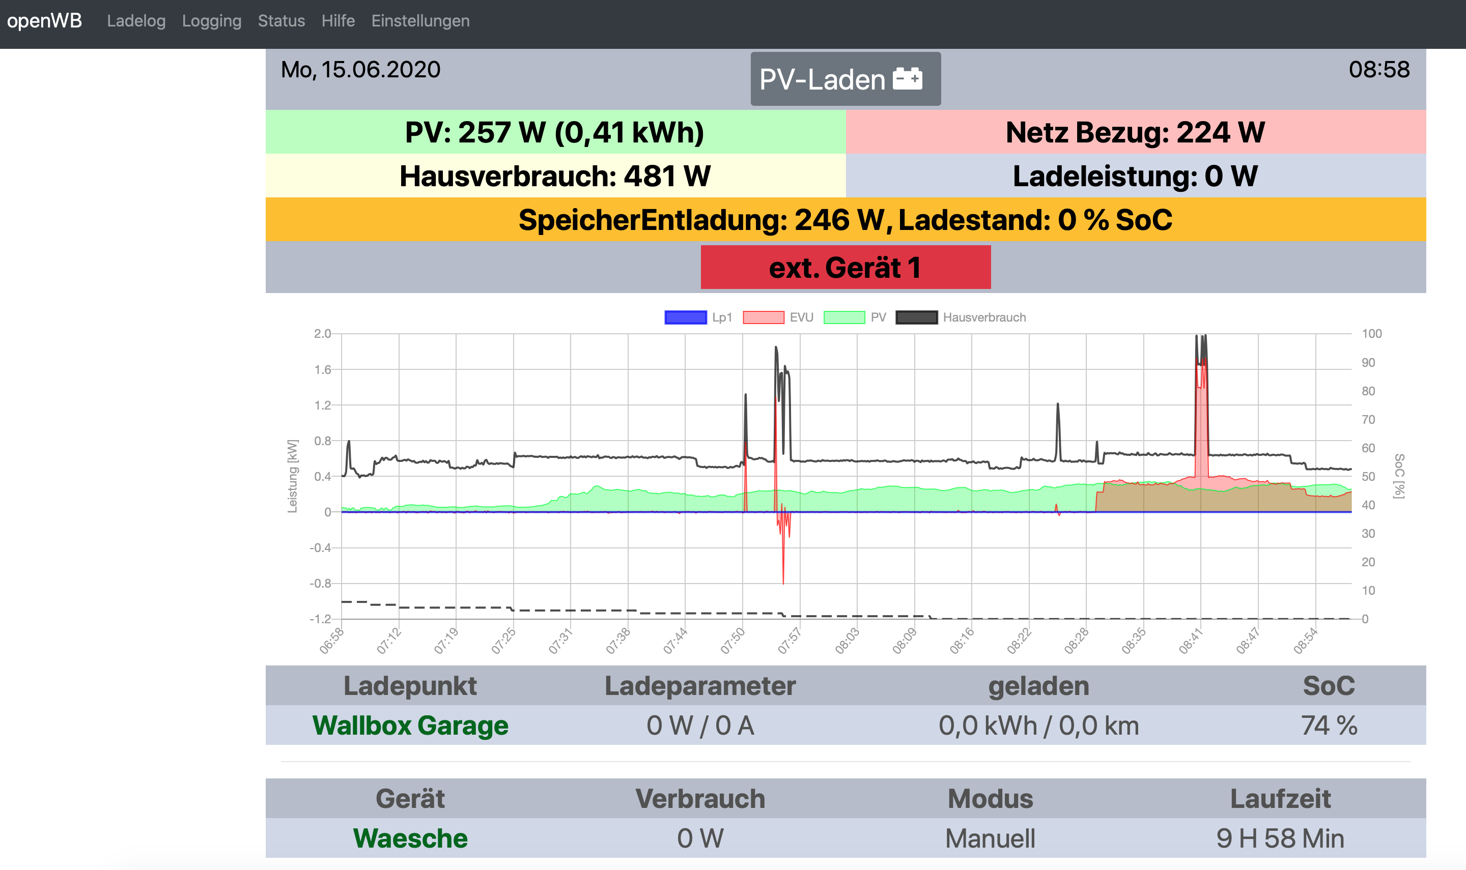
Task: Click the Manuell mode of Waesche
Action: tap(990, 838)
